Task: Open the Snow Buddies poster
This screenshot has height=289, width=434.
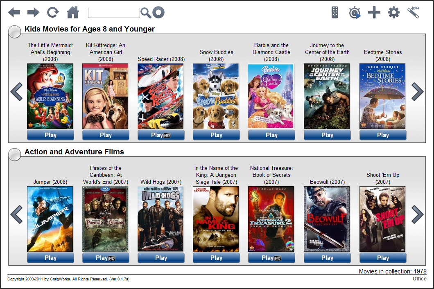Action: pos(216,96)
